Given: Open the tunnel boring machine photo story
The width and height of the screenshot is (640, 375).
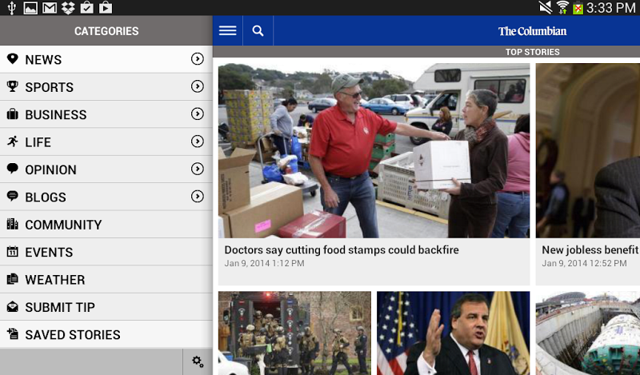Looking at the screenshot, I should 588,333.
